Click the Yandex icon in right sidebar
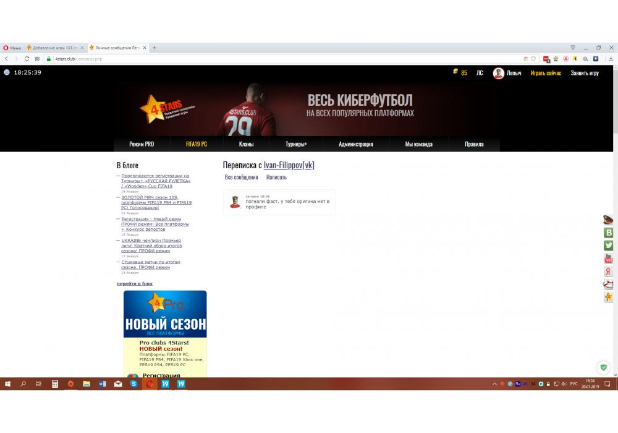This screenshot has width=618, height=433. (x=608, y=272)
